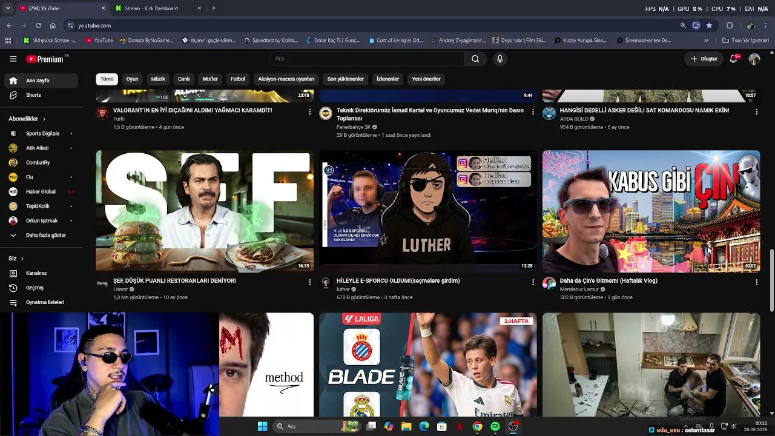The image size is (775, 436).
Task: Open the ŞEF burger video thumbnail
Action: point(205,211)
